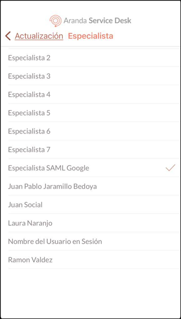Select Juan Social from specialists
Image resolution: width=181 pixels, height=319 pixels.
tap(94, 205)
